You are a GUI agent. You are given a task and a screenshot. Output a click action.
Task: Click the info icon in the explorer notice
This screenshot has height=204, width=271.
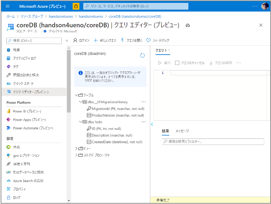click(x=81, y=73)
